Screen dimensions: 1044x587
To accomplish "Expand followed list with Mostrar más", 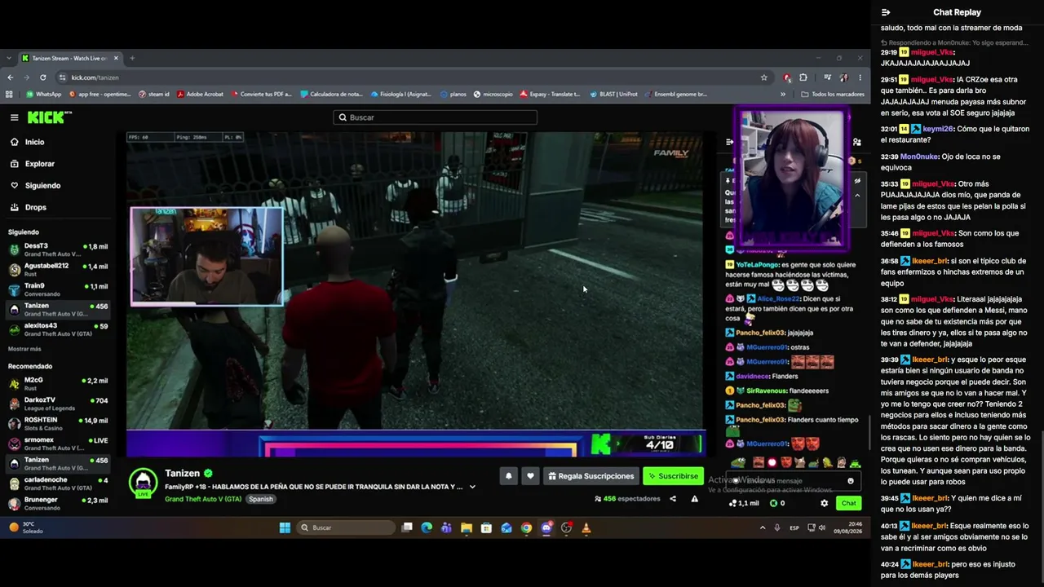I will tap(24, 349).
